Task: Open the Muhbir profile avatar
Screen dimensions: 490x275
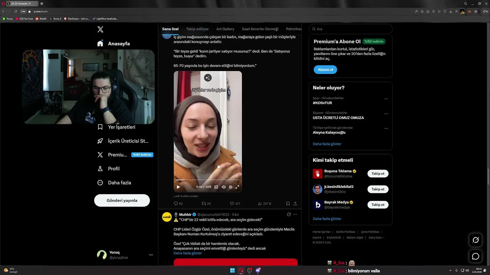Action: (167, 217)
